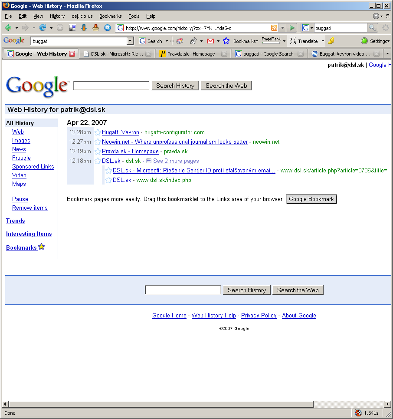Click the Google logo on the toolbar
Image resolution: width=393 pixels, height=419 pixels.
pos(14,41)
